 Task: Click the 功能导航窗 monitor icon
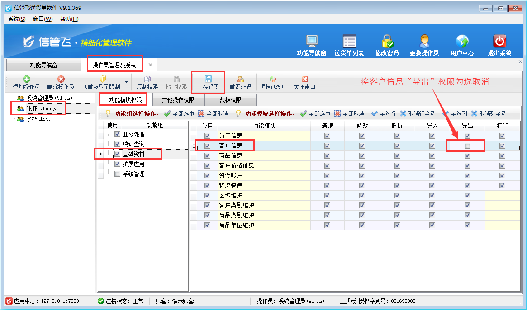(x=312, y=42)
